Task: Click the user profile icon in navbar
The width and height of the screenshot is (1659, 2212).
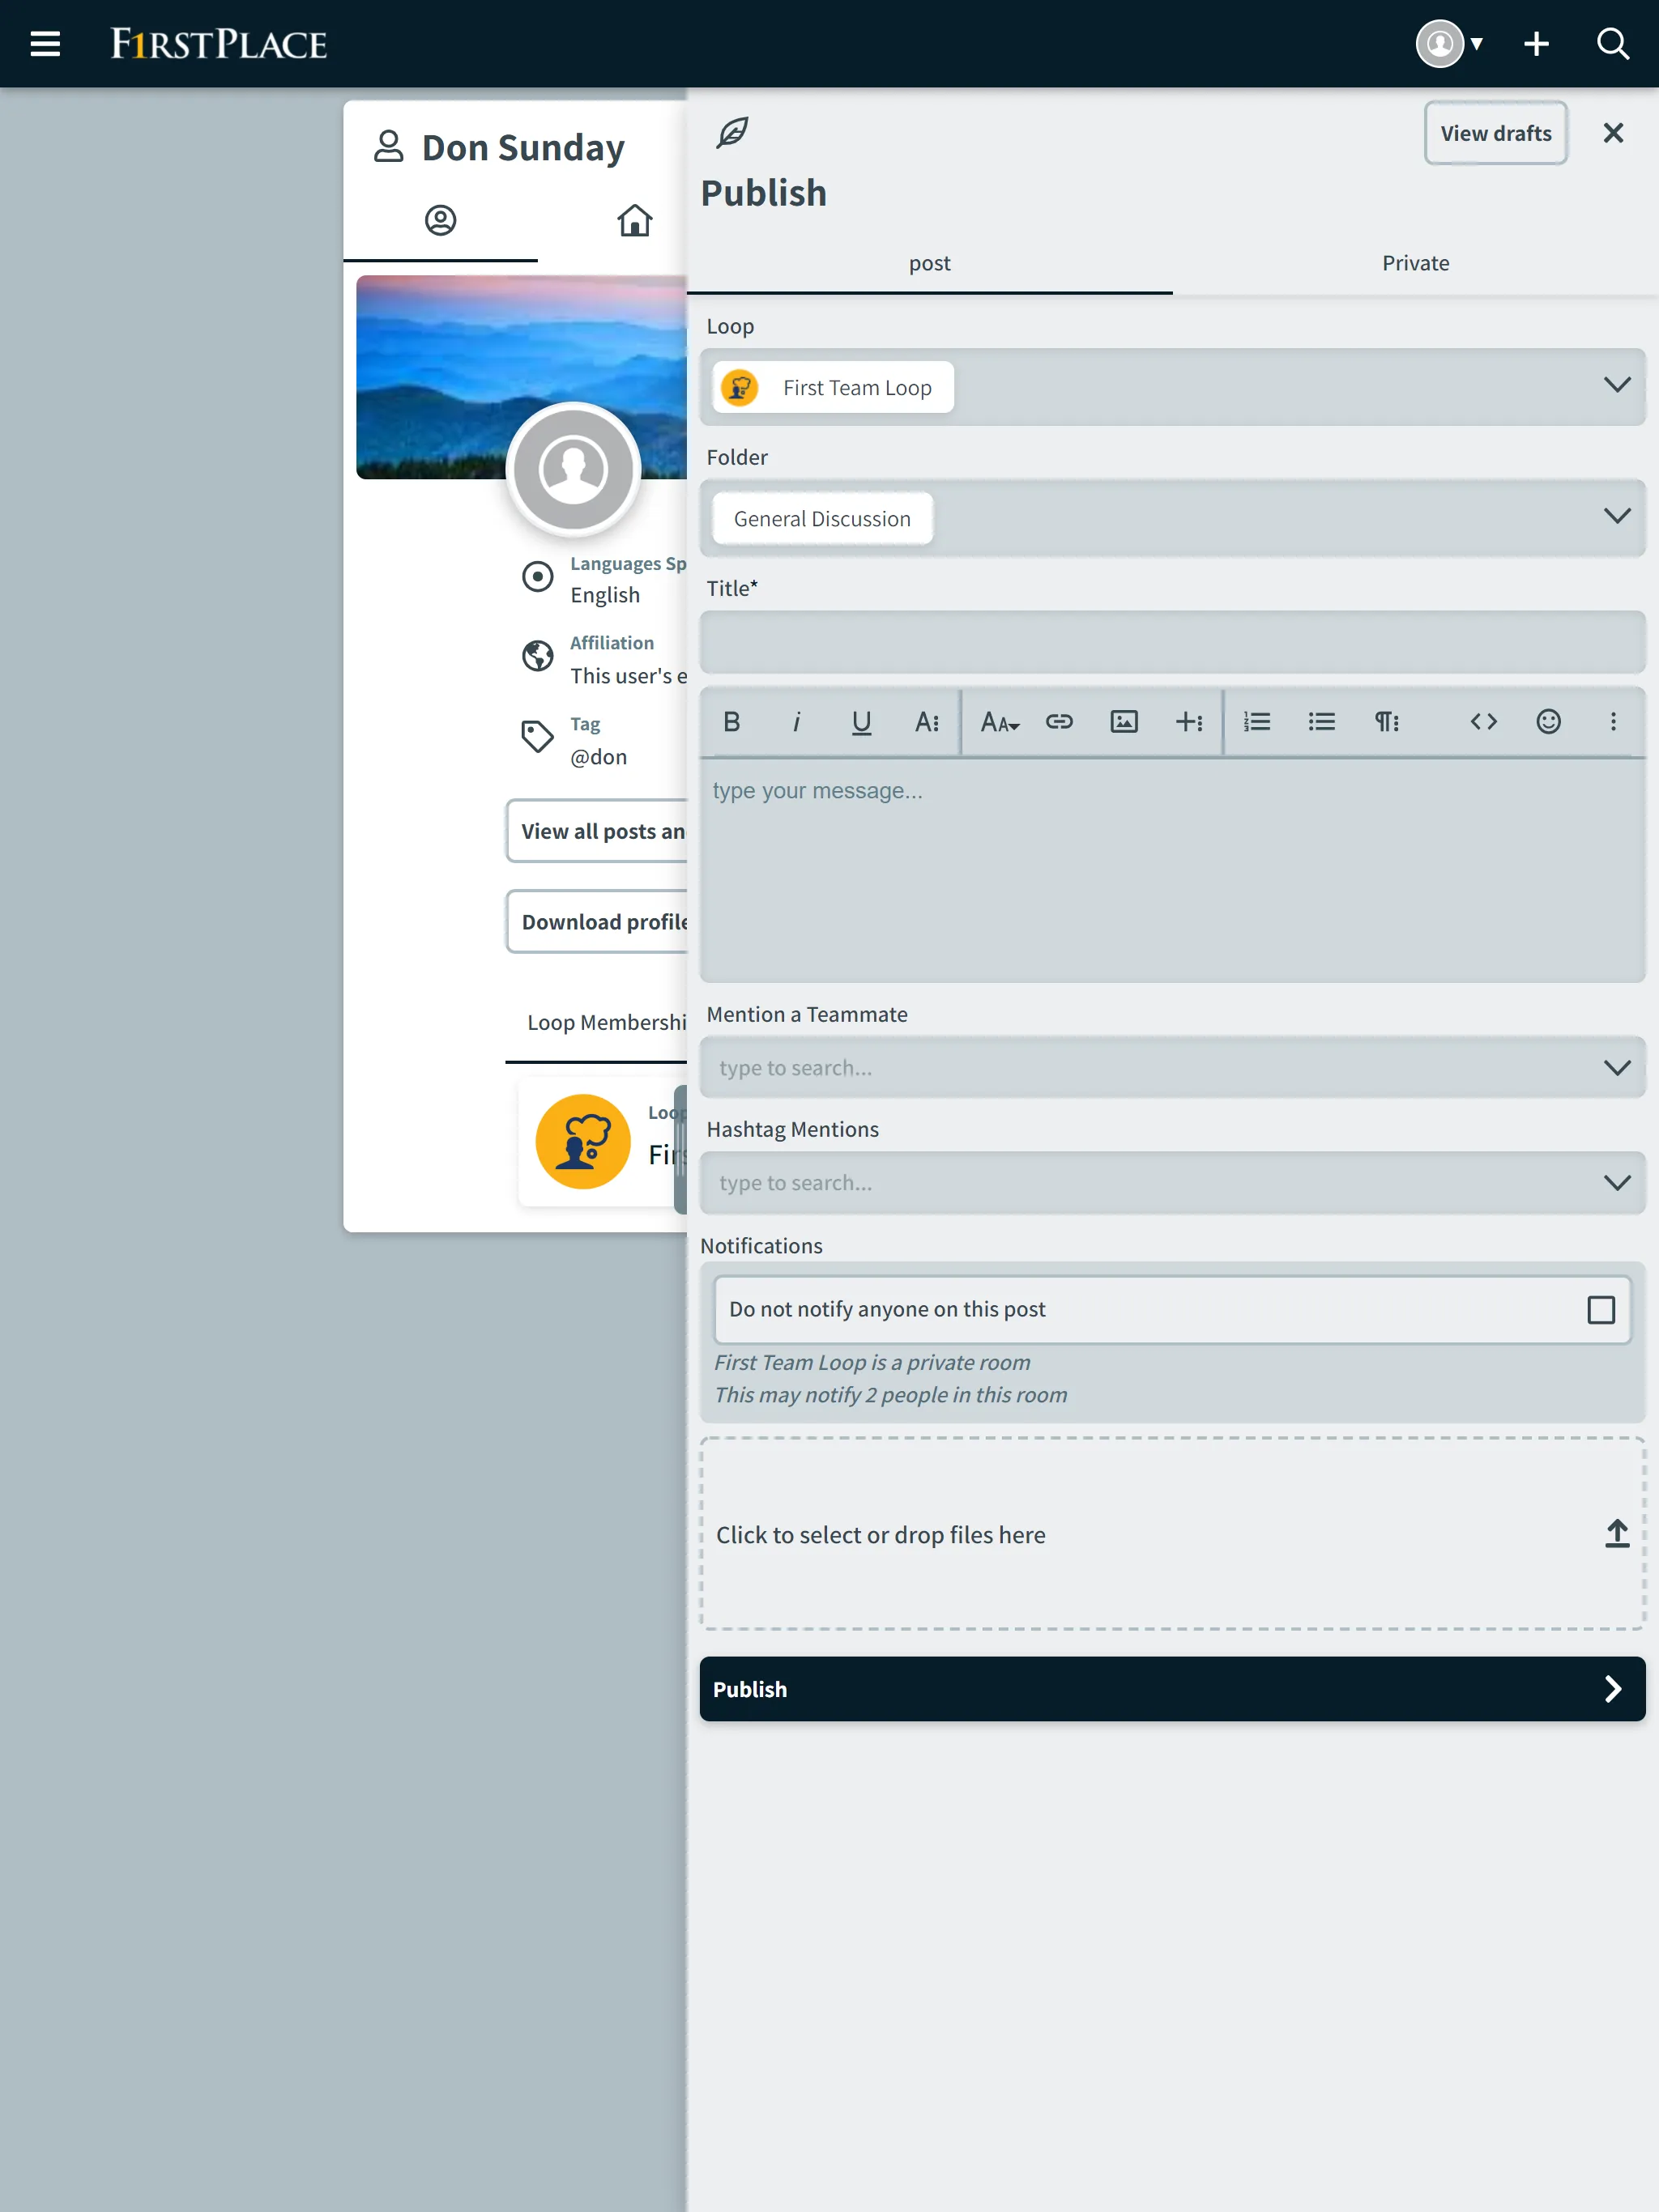Action: (1439, 44)
